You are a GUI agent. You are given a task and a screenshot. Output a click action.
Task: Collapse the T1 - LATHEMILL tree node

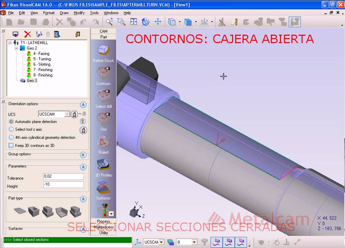click(10, 43)
